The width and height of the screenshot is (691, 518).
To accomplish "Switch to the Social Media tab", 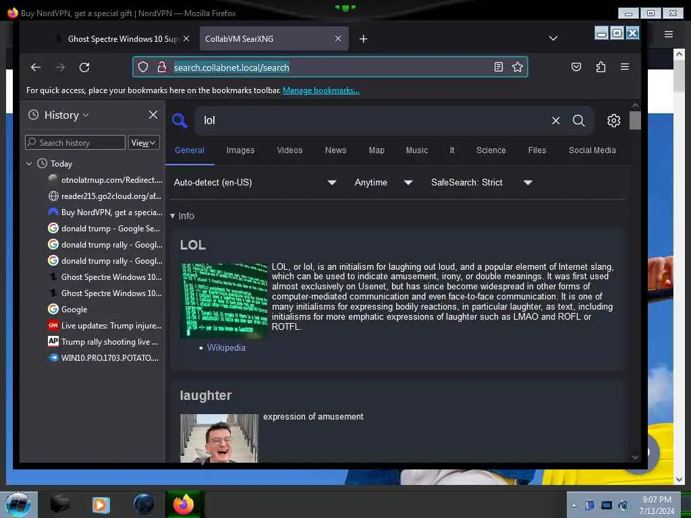I will [x=592, y=150].
